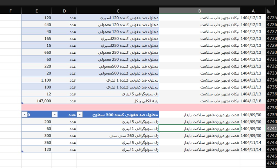This screenshot has height=168, width=277.
Task: Open the filter dropdown in column C header cell
Action: tap(80, 115)
